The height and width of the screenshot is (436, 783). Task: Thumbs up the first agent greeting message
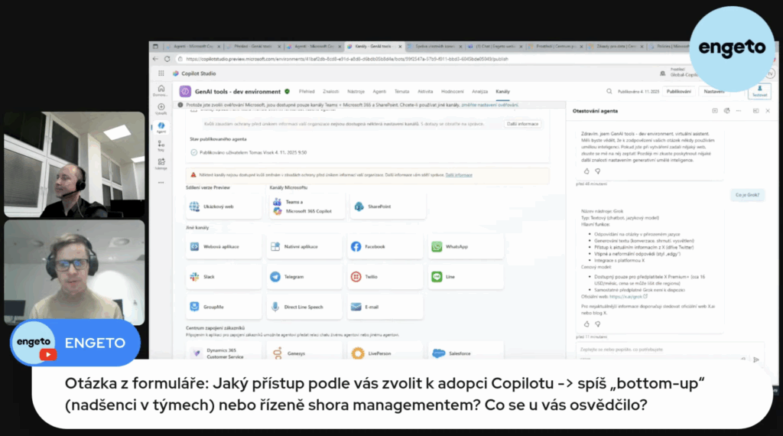click(x=586, y=171)
